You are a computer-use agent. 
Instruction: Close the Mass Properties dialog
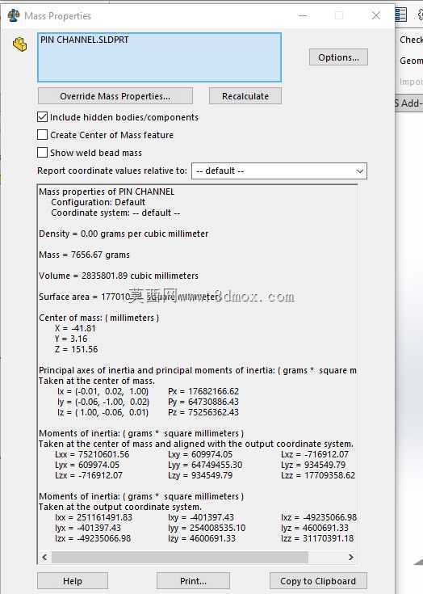tap(376, 15)
